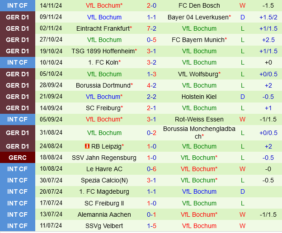Select TSG 1899 Hoffenheim team link
This screenshot has width=282, height=233.
pos(104,51)
